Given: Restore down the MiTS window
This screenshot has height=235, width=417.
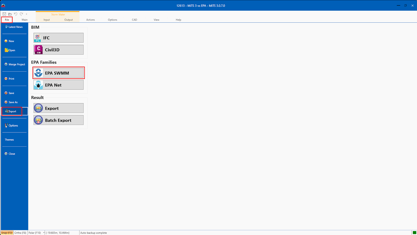Looking at the screenshot, I should [406, 5].
